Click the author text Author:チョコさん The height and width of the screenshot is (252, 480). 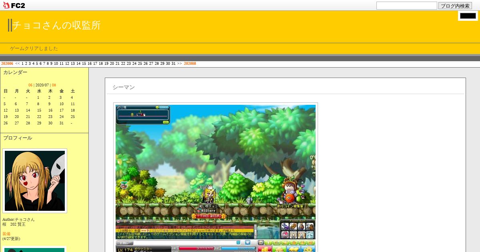pos(18,220)
